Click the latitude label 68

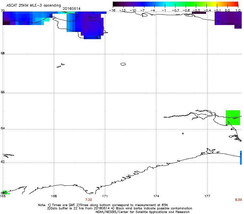point(3,53)
